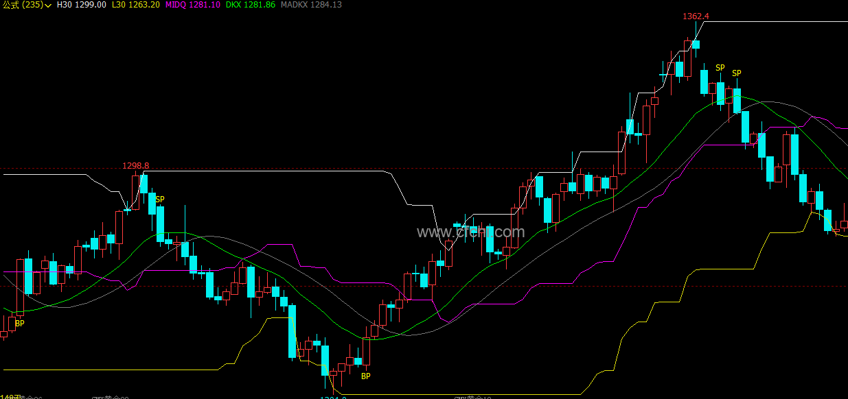The image size is (848, 399).
Task: Click the 1362.4 high price label
Action: tap(696, 16)
